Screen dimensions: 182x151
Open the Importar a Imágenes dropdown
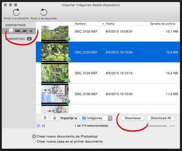(96, 118)
